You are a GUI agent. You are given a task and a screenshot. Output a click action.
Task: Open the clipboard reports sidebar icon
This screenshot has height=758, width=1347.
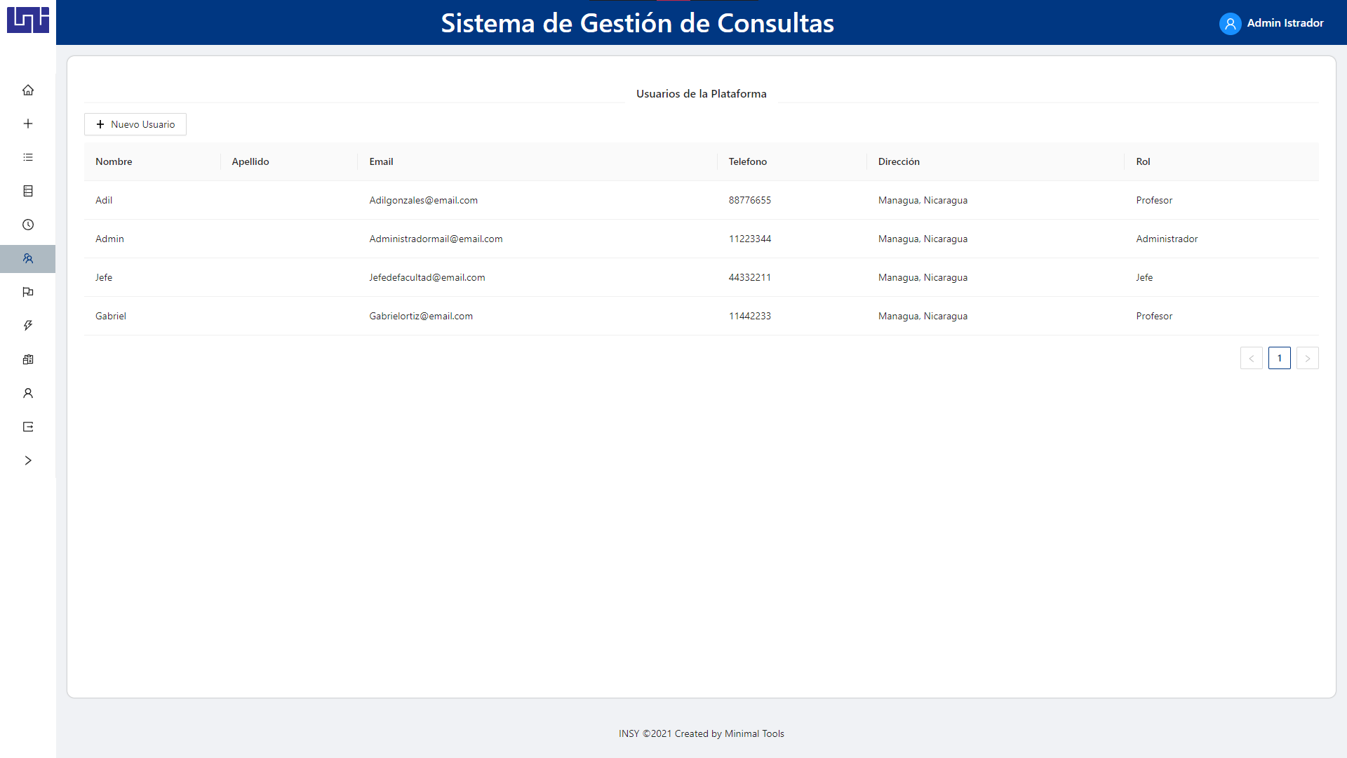[28, 359]
